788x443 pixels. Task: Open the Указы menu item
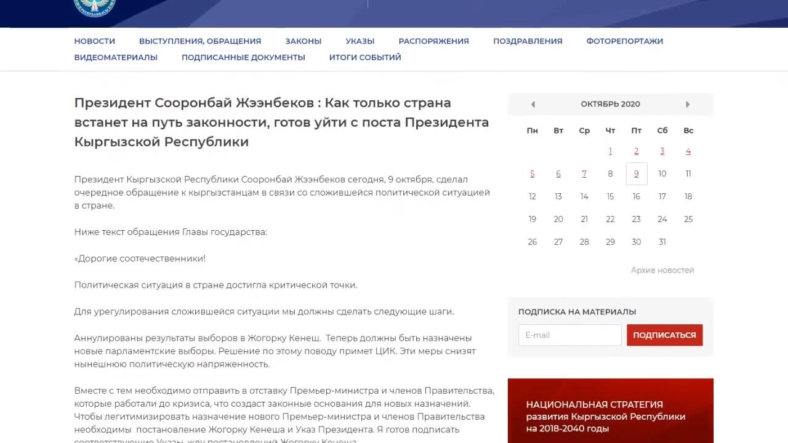tap(360, 41)
